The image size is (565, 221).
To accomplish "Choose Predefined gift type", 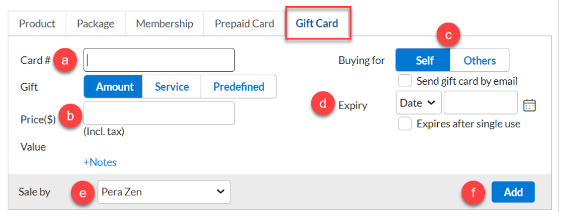I will (x=239, y=87).
